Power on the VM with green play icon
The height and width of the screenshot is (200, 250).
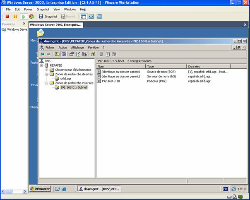(x=24, y=17)
